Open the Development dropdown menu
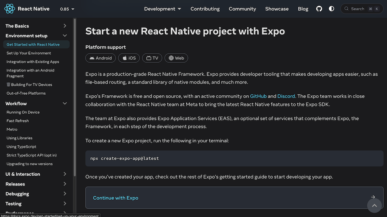Image resolution: width=387 pixels, height=217 pixels. [x=163, y=9]
